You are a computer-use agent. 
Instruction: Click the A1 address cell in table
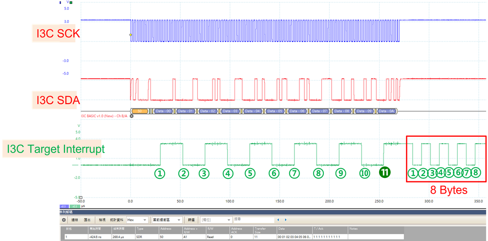coord(194,237)
